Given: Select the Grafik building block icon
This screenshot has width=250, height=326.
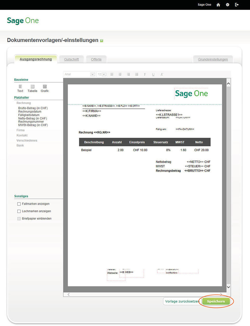Looking at the screenshot, I should pyautogui.click(x=45, y=87).
